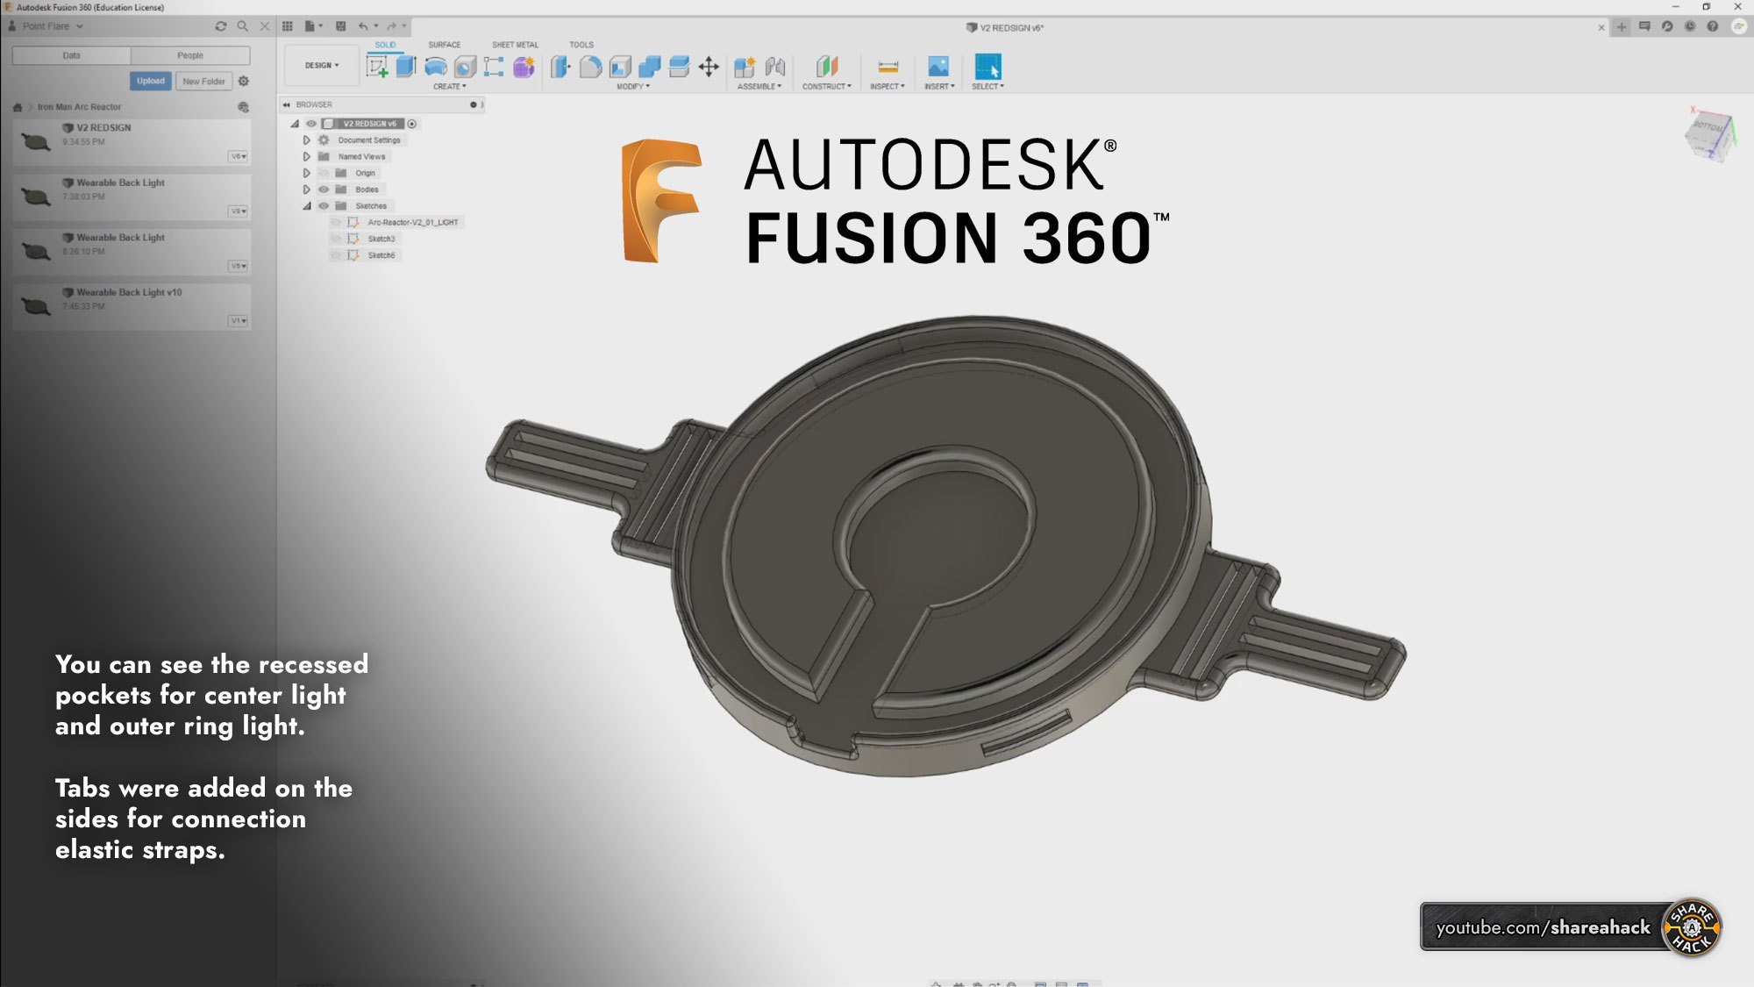Screen dimensions: 1754x987
Task: Refresh the data panel
Action: (x=220, y=26)
